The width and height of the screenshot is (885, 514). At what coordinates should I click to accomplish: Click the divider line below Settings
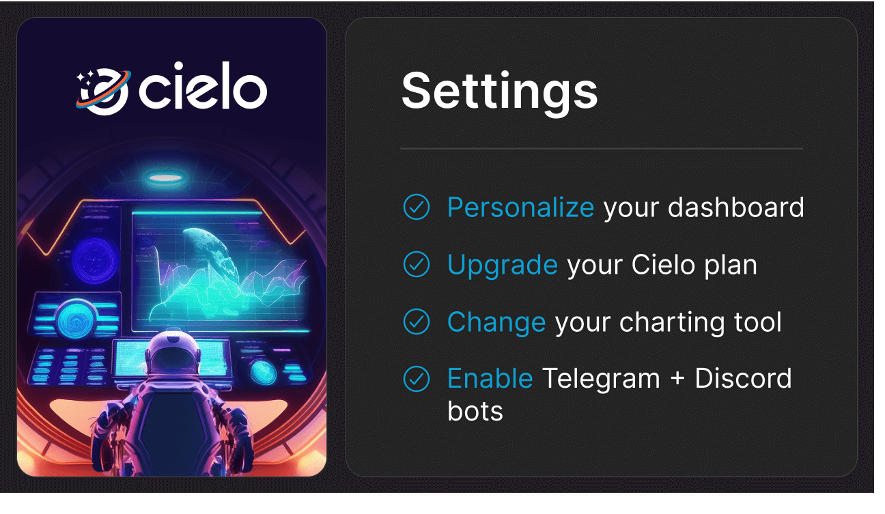[x=601, y=148]
